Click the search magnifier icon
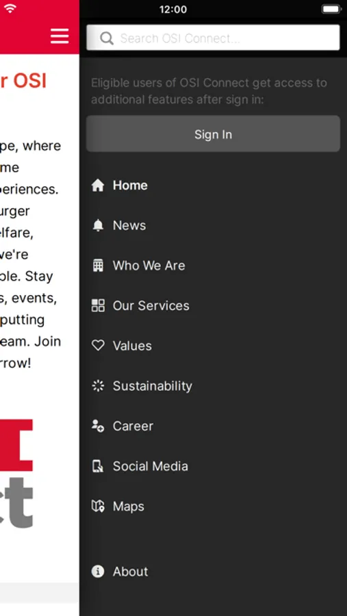Image resolution: width=347 pixels, height=616 pixels. tap(107, 38)
